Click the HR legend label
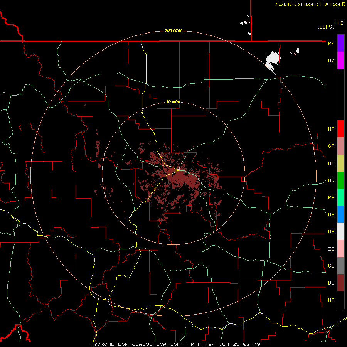This screenshot has height=347, width=347. point(331,180)
